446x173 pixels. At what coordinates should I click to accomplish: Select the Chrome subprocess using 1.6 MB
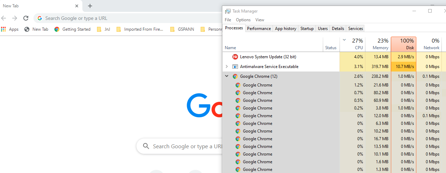tap(334, 162)
